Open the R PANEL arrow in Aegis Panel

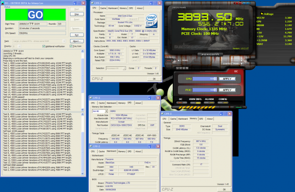[x=242, y=60]
